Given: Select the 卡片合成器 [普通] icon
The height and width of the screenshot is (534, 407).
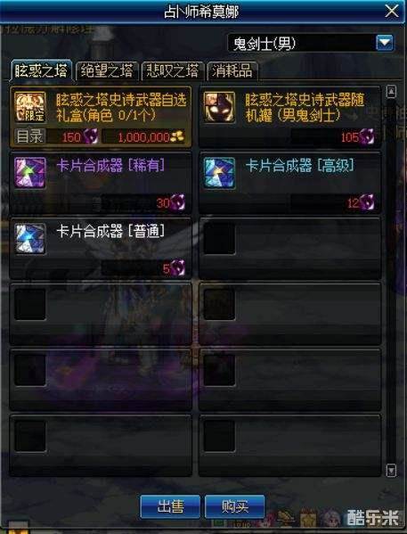Looking at the screenshot, I should [30, 238].
